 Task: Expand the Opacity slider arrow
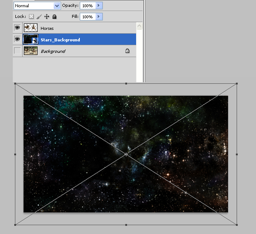(x=99, y=6)
